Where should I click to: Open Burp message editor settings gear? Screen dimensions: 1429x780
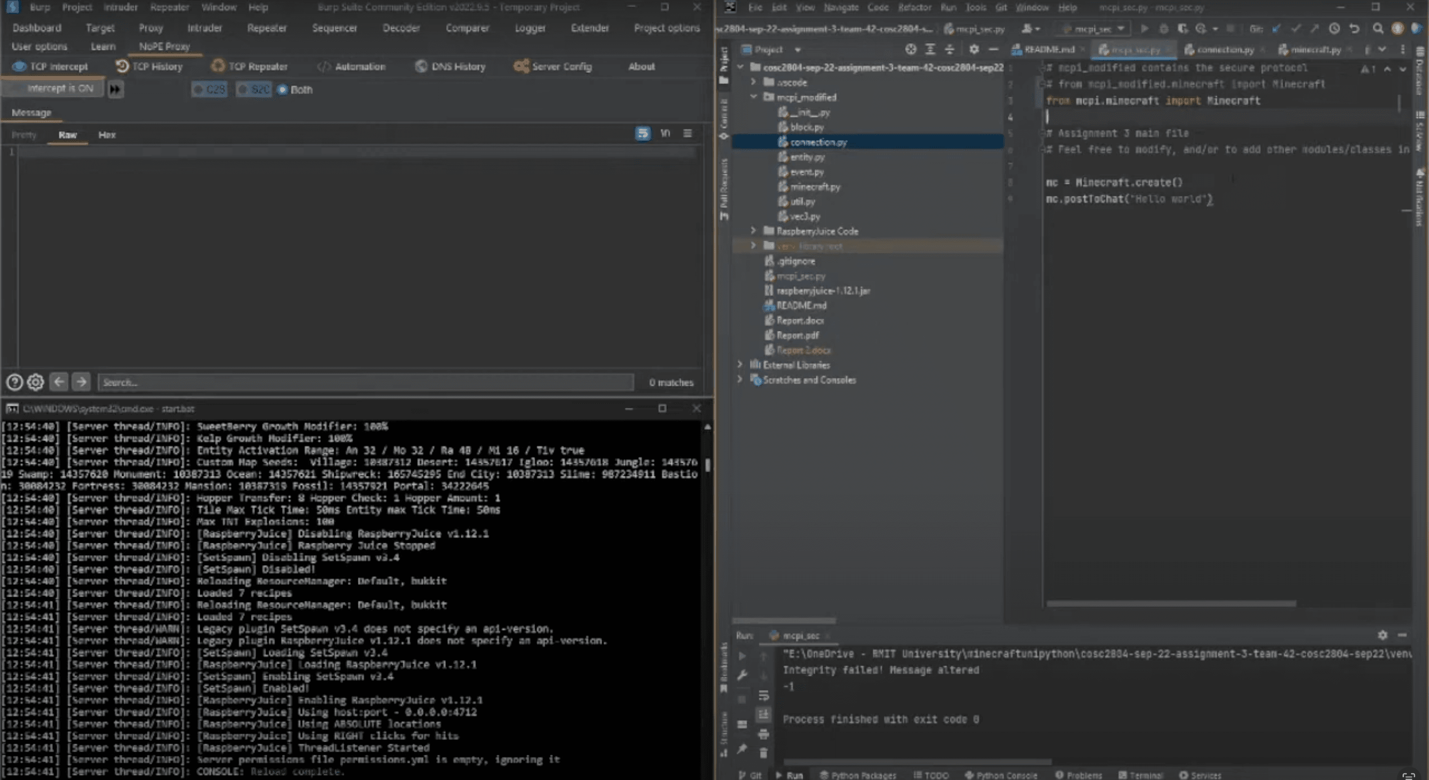[x=35, y=382]
